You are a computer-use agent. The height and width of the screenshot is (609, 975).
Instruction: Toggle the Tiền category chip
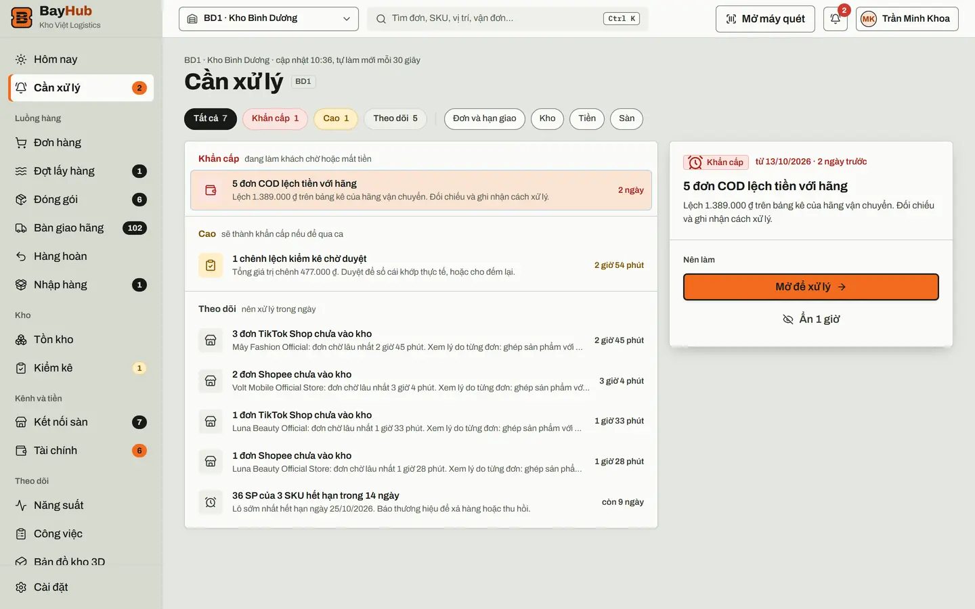[587, 118]
